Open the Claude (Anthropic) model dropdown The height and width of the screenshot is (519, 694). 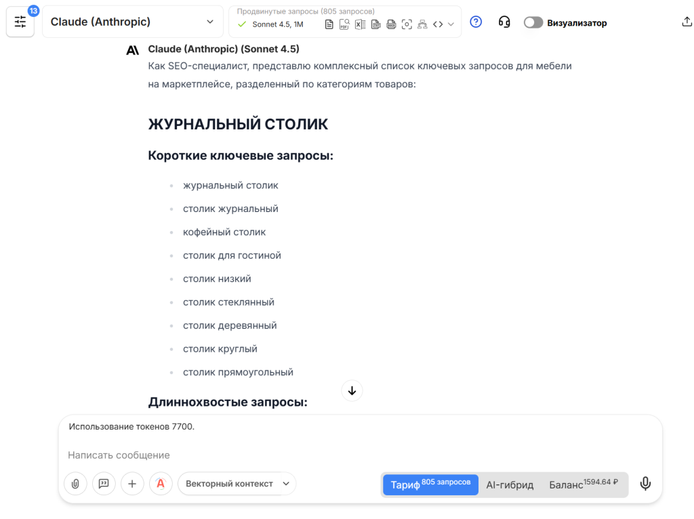pos(132,22)
